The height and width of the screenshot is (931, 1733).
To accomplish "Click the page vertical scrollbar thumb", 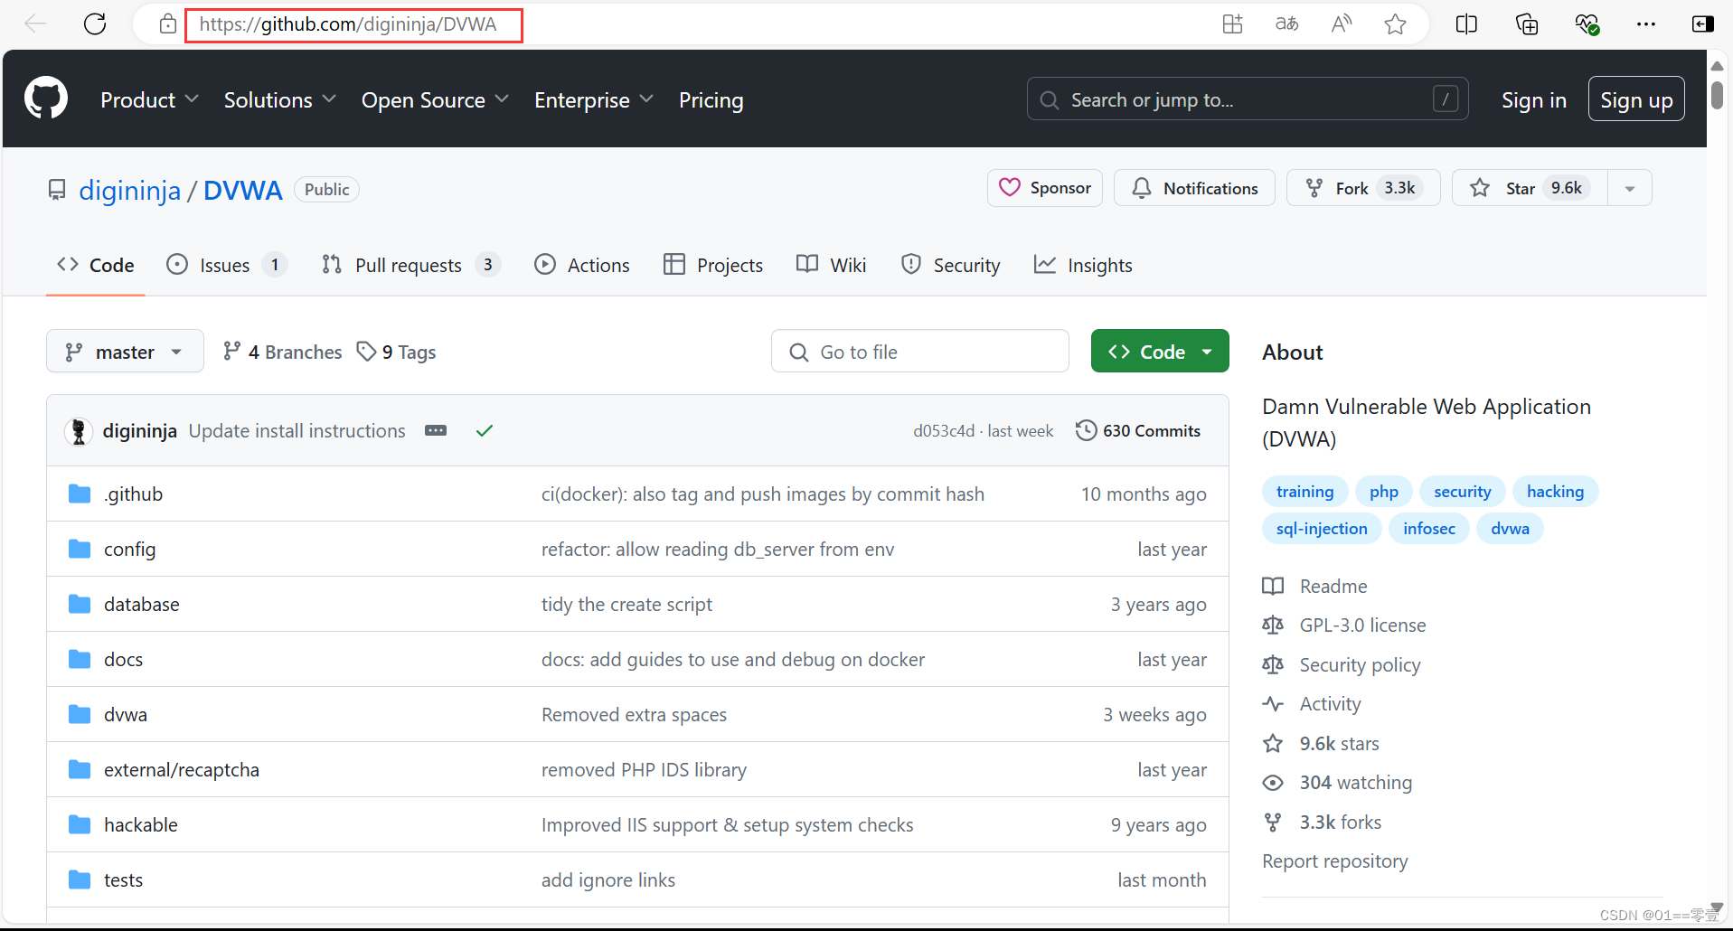I will 1717,95.
